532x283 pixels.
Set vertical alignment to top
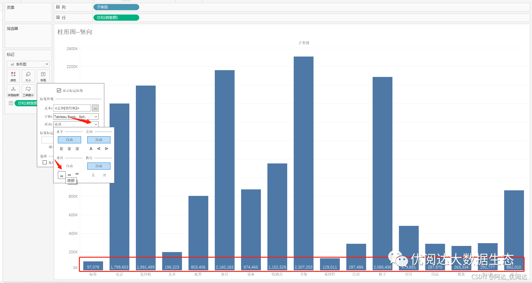[x=77, y=174]
